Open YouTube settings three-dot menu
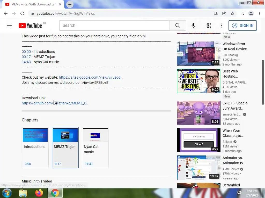Image resolution: width=265 pixels, height=198 pixels. coord(221,26)
